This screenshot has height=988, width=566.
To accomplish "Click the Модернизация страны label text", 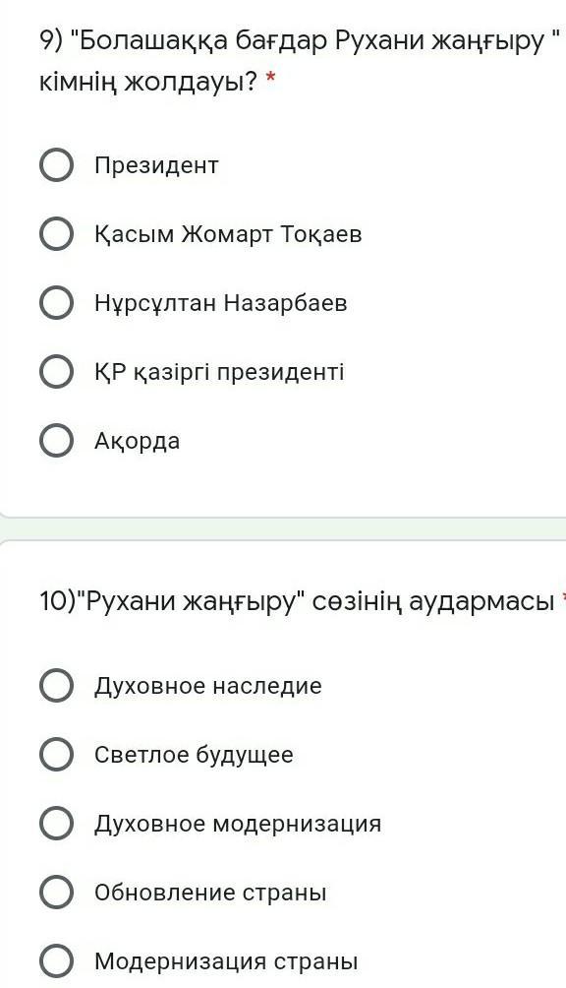I will (x=226, y=961).
